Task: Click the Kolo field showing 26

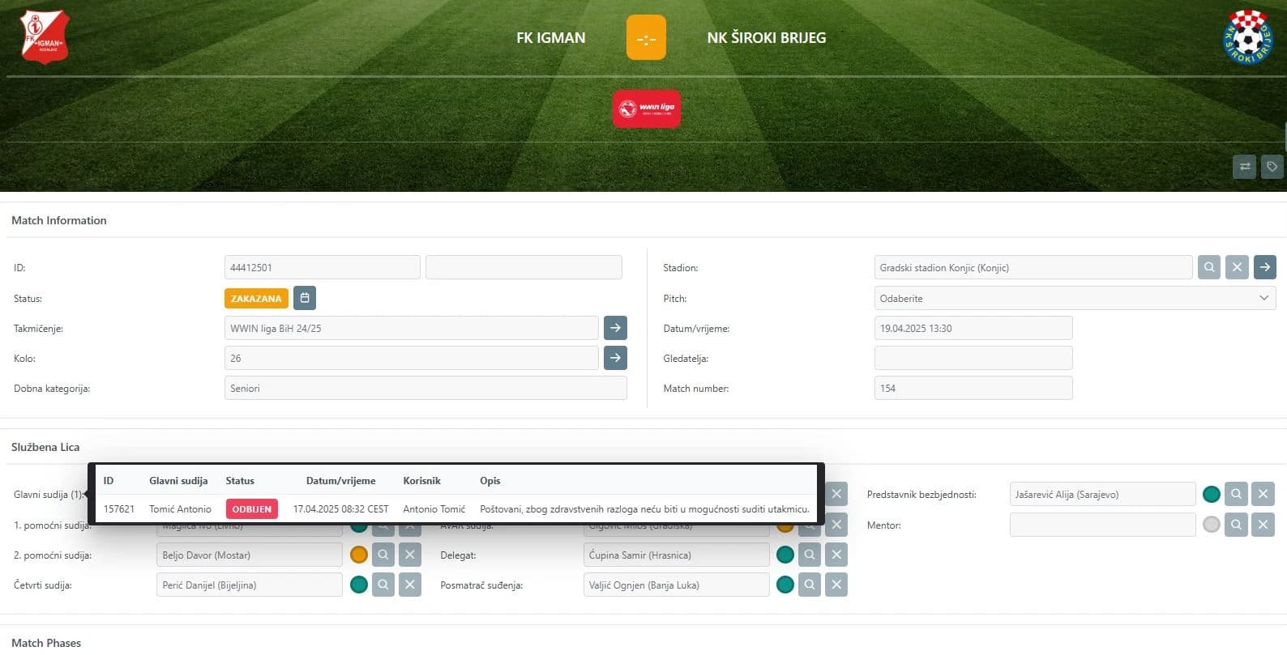Action: tap(412, 358)
